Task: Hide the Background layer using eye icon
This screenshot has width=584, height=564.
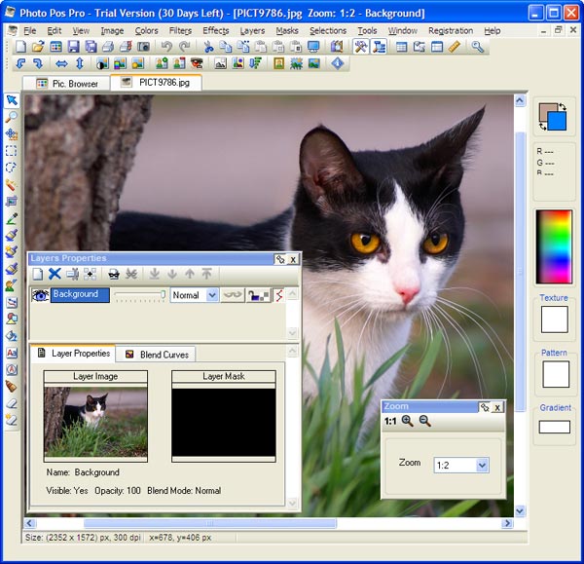Action: coord(40,294)
